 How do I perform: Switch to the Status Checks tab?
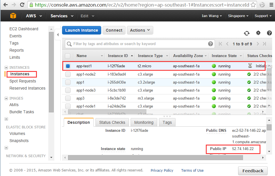[x=112, y=122]
